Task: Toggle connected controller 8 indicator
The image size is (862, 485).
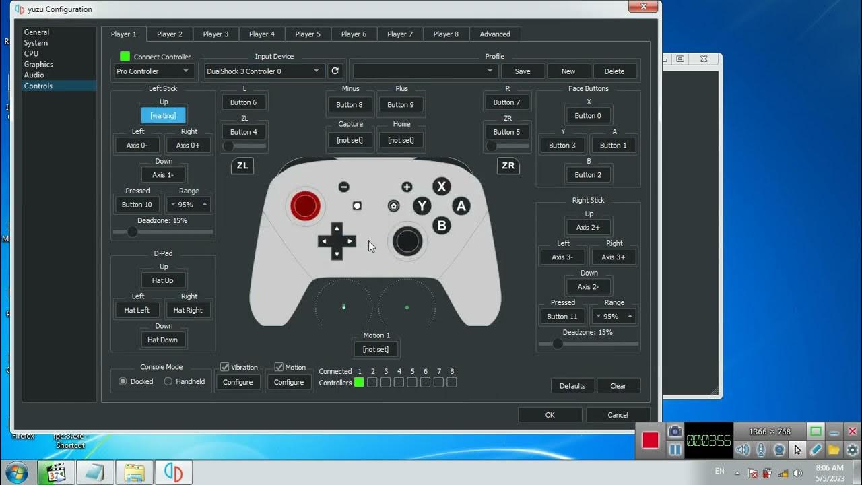Action: (x=452, y=382)
